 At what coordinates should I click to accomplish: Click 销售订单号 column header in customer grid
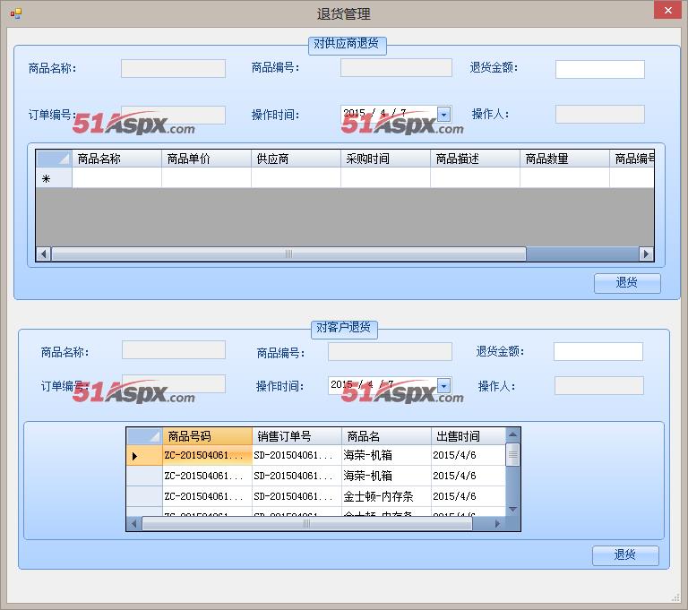tap(297, 436)
